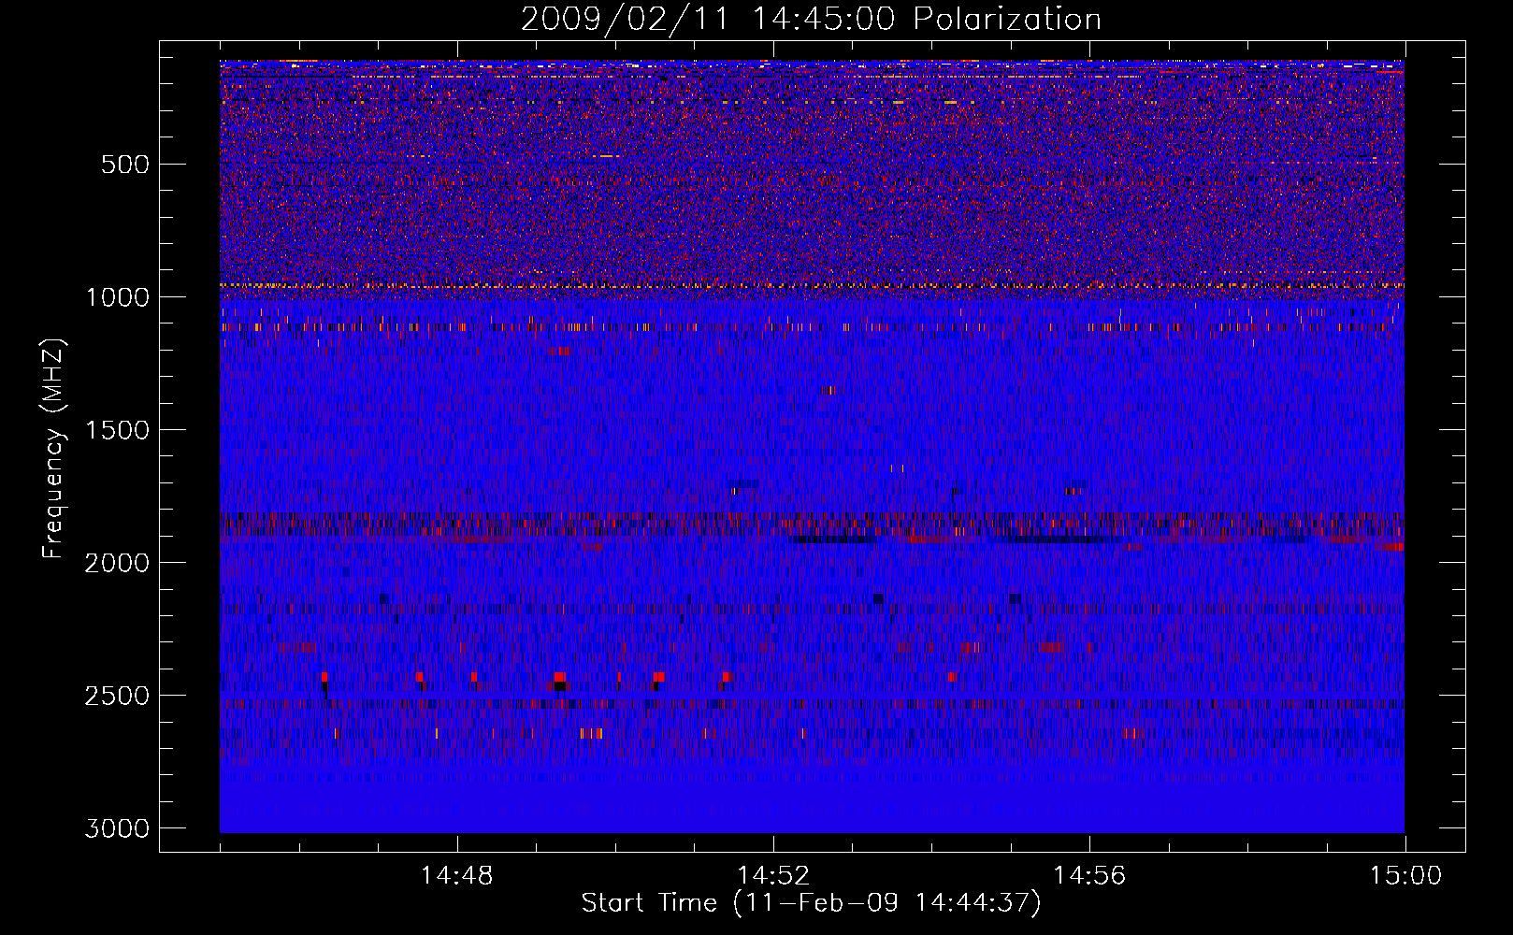Screen dimensions: 1513x935
Task: Click the 2000 frequency tick label
Action: (117, 563)
